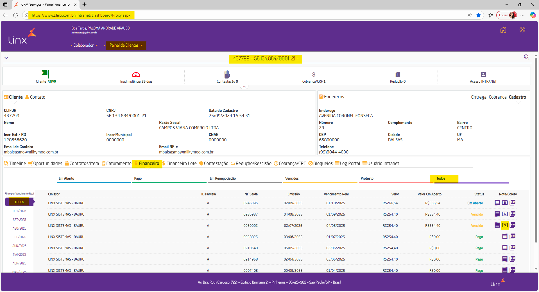Open PDF icon for NF 0918640
The width and height of the screenshot is (539, 292).
coord(513,248)
